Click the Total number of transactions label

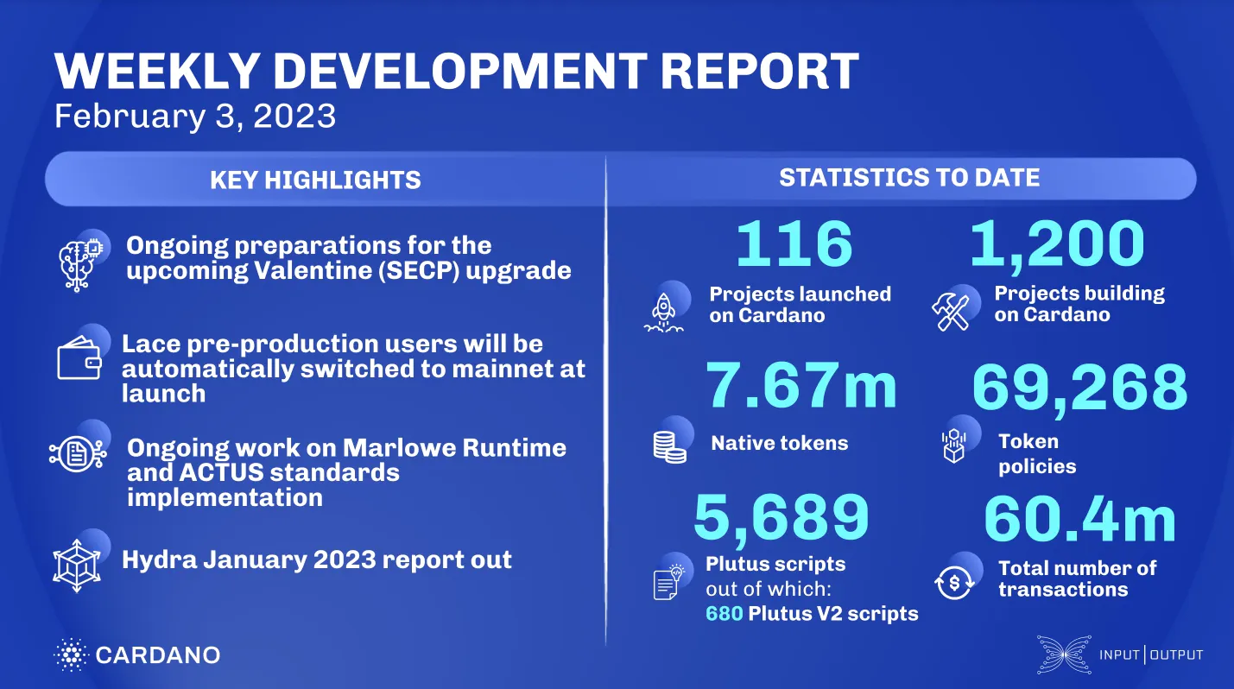coord(1077,579)
